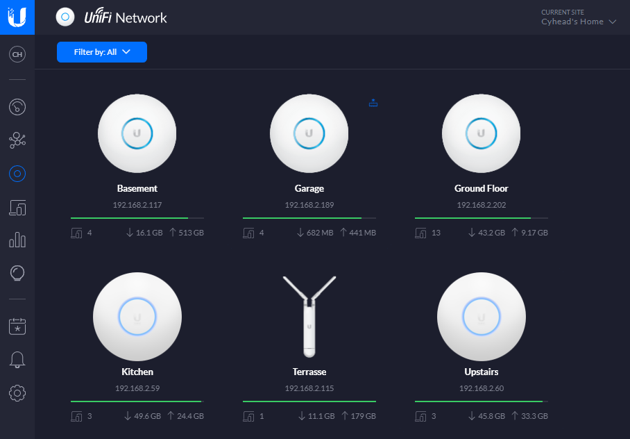630x439 pixels.
Task: Open the Statistics bar chart icon
Action: (17, 240)
